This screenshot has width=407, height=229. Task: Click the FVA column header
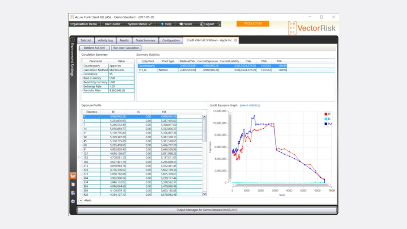[279, 61]
